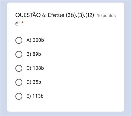Viewport: 131px width, 116px height.
Task: Click the answer label text 'D) 35b'
Action: coord(34,82)
